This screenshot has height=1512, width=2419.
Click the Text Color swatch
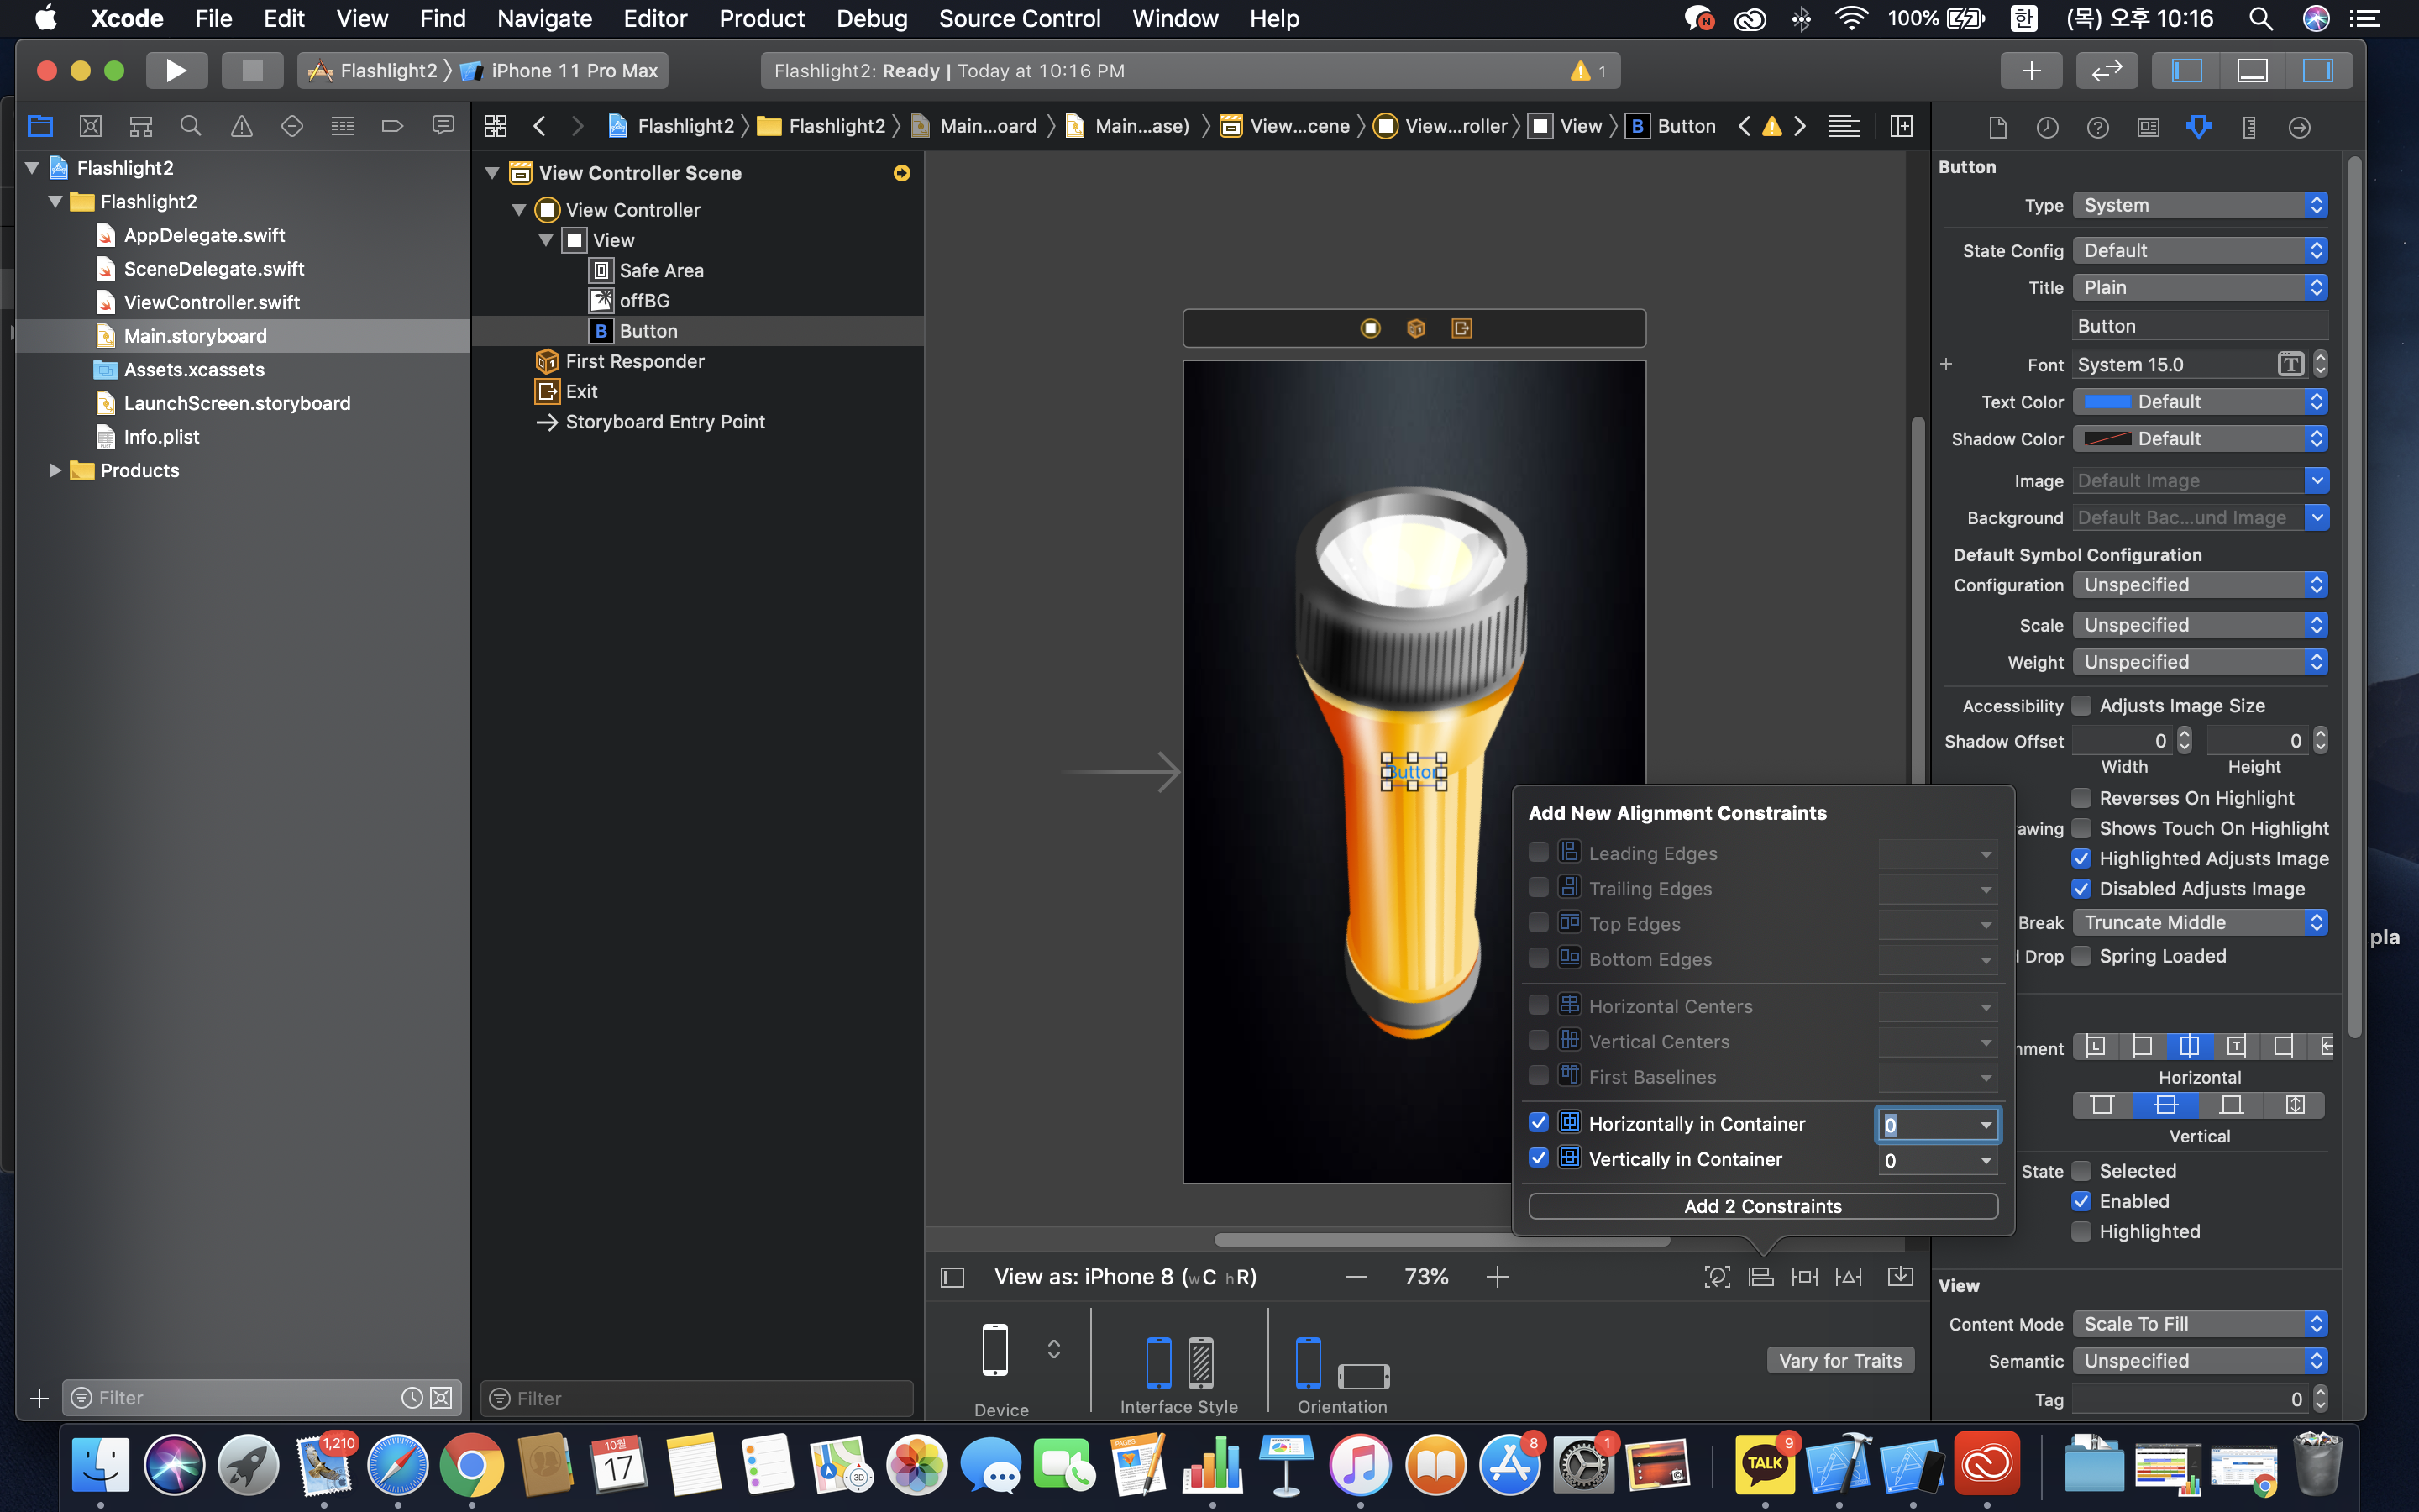[x=2107, y=402]
